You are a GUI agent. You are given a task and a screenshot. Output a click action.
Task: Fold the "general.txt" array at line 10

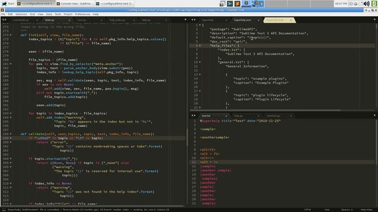click(x=200, y=62)
